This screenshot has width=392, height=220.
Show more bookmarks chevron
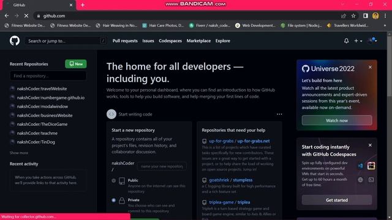point(385,26)
